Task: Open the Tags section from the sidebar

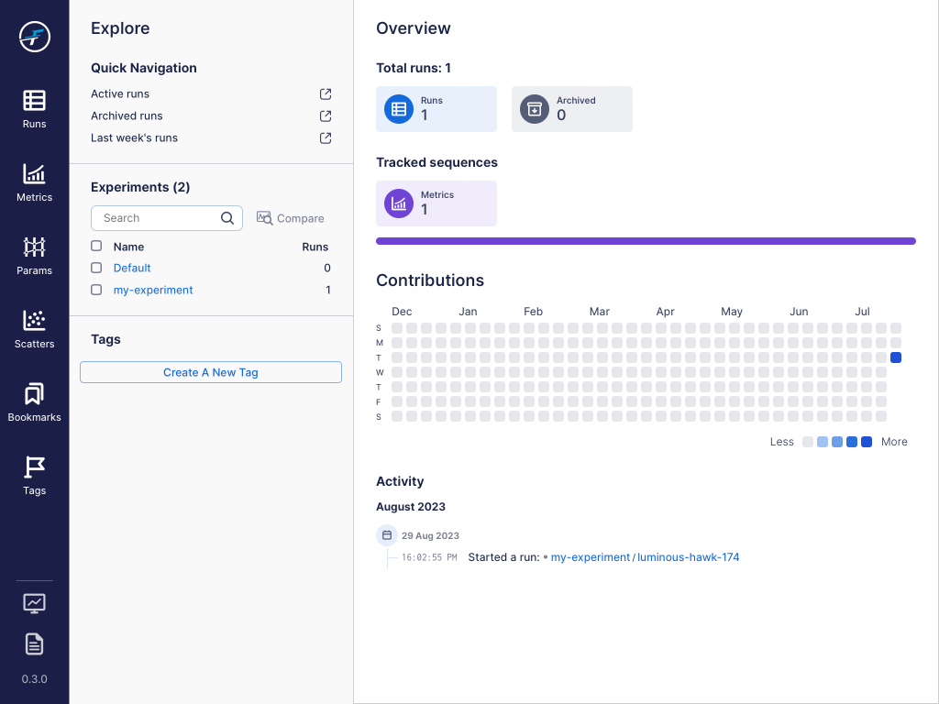Action: 34,474
